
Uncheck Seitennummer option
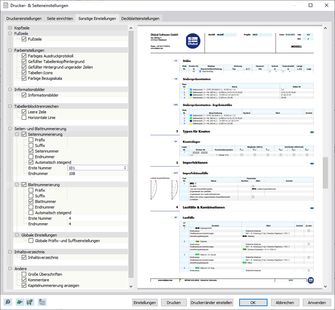31,151
